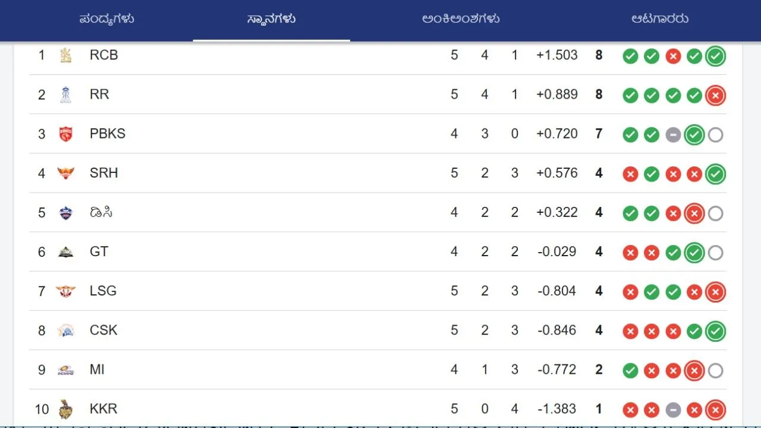The height and width of the screenshot is (428, 761).
Task: Click the CSK team logo
Action: tap(66, 330)
